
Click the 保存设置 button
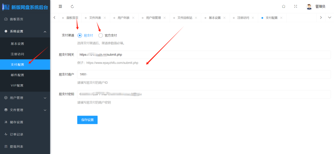coord(87,120)
